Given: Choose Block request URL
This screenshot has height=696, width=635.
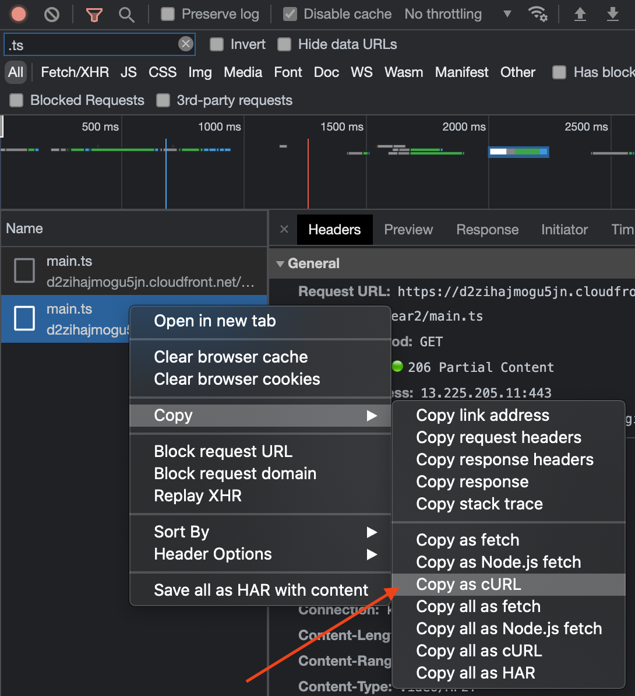Looking at the screenshot, I should point(260,451).
